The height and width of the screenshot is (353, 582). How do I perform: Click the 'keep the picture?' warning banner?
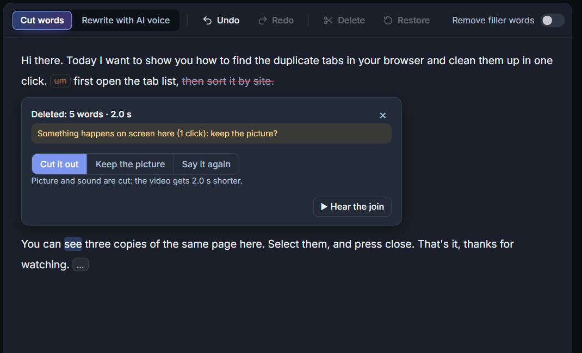click(211, 134)
